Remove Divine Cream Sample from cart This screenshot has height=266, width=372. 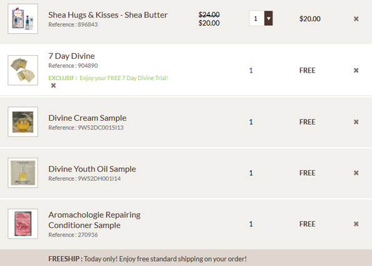click(x=356, y=122)
